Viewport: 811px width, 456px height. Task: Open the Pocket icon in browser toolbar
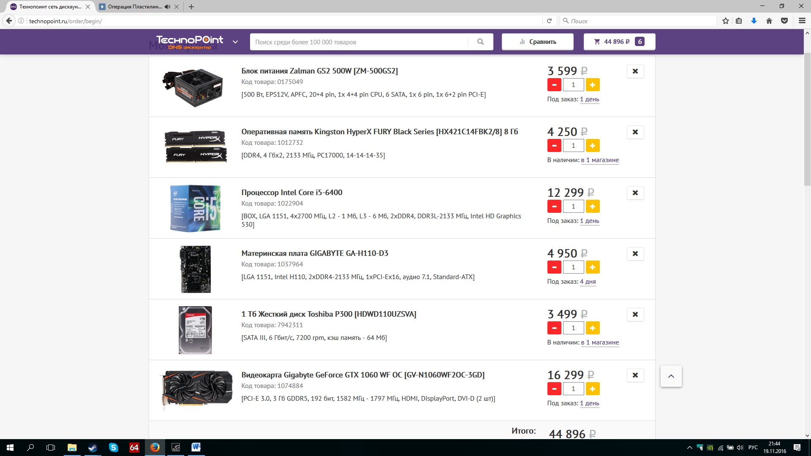[x=784, y=21]
